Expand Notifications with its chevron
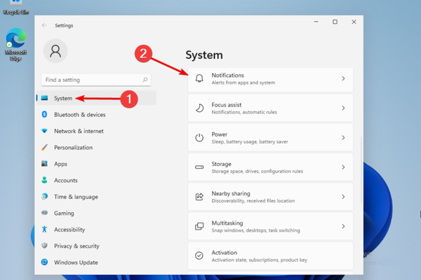 point(343,78)
